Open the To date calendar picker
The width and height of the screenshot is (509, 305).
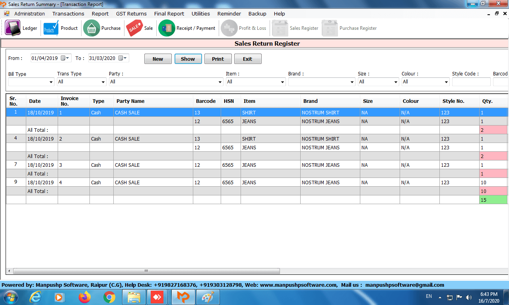pyautogui.click(x=123, y=58)
